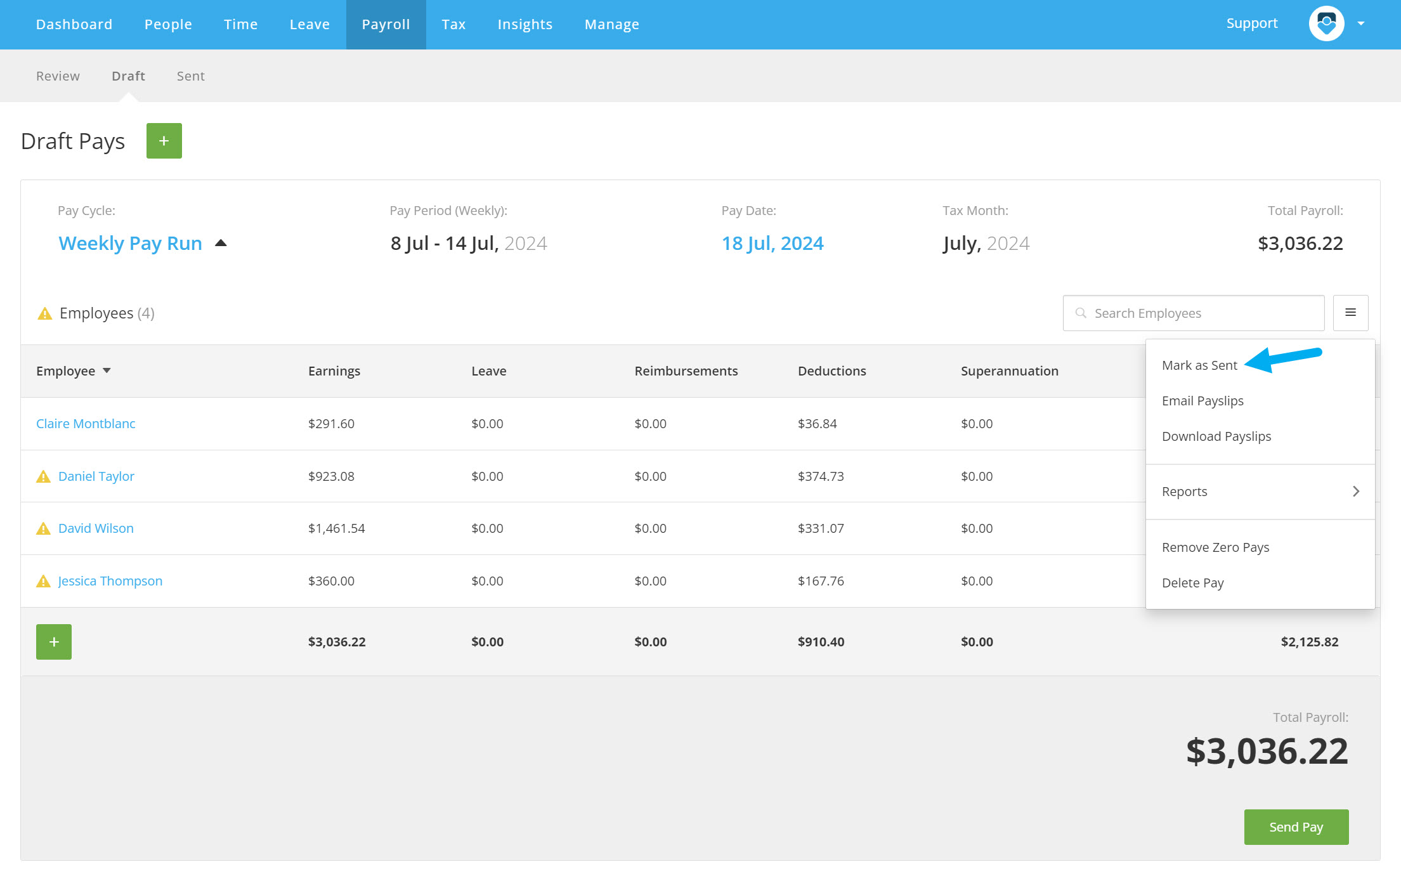Screen dimensions: 1401x869
Task: Click the Leave column header
Action: pyautogui.click(x=489, y=371)
